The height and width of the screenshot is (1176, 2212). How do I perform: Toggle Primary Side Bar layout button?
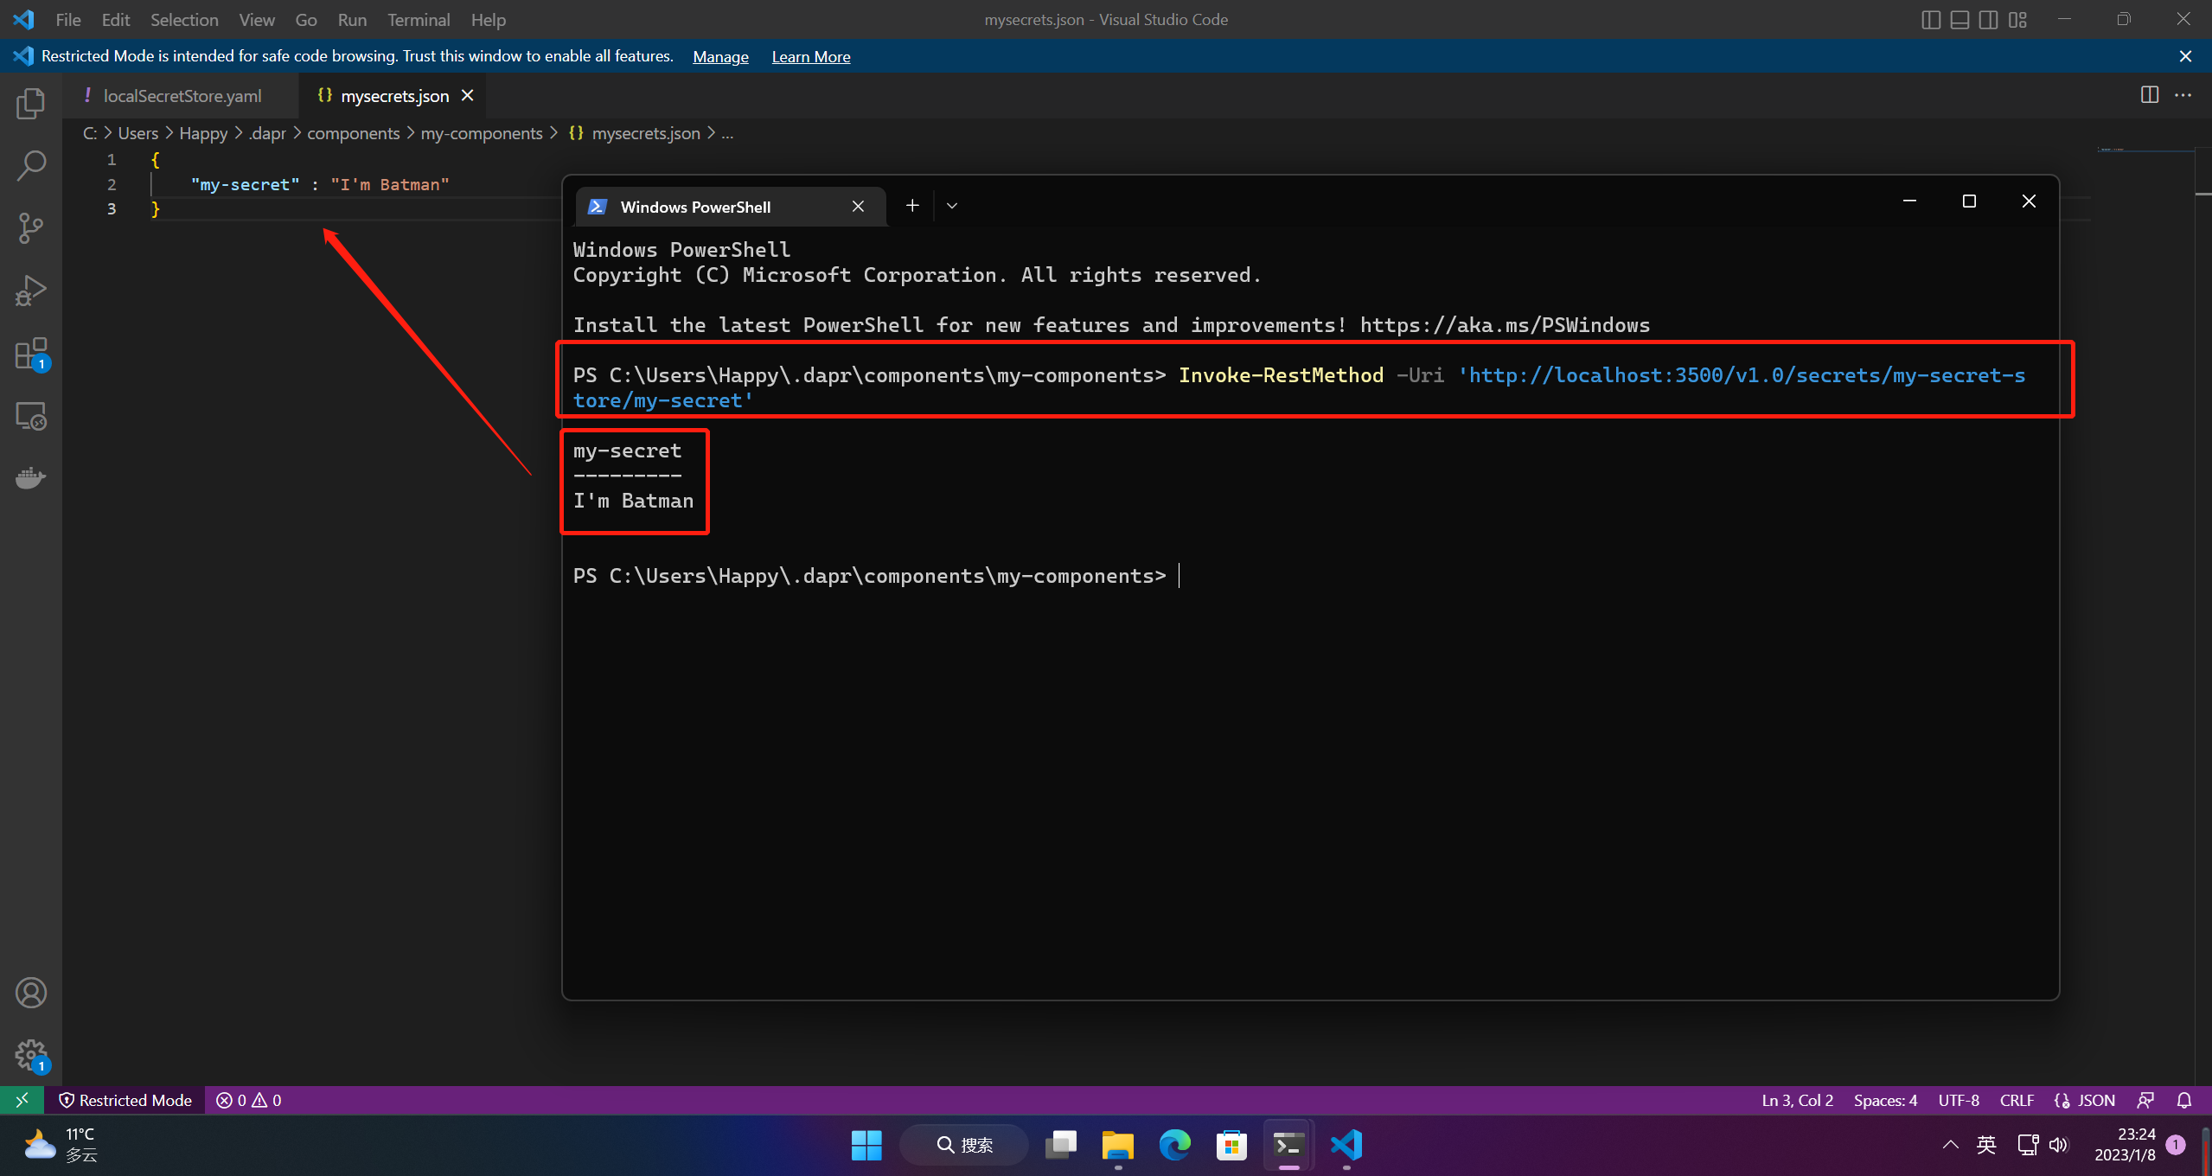coord(1930,20)
